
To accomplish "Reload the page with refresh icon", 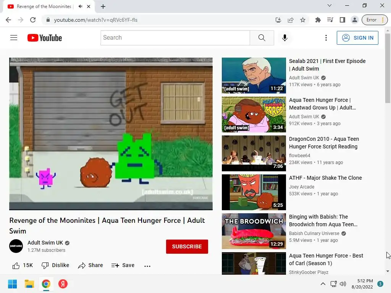I will (x=33, y=20).
